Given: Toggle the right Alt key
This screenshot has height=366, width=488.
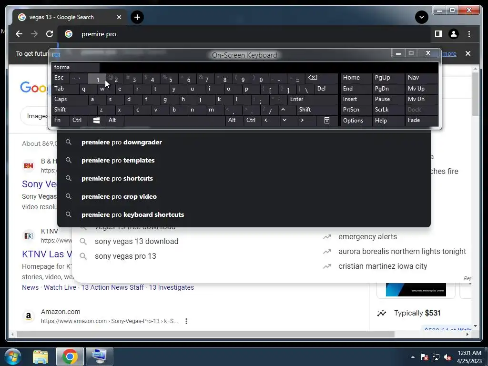Looking at the screenshot, I should [234, 121].
